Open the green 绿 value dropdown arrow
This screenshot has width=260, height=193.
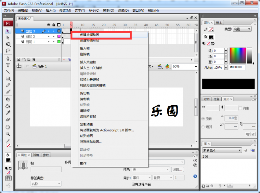(226, 56)
